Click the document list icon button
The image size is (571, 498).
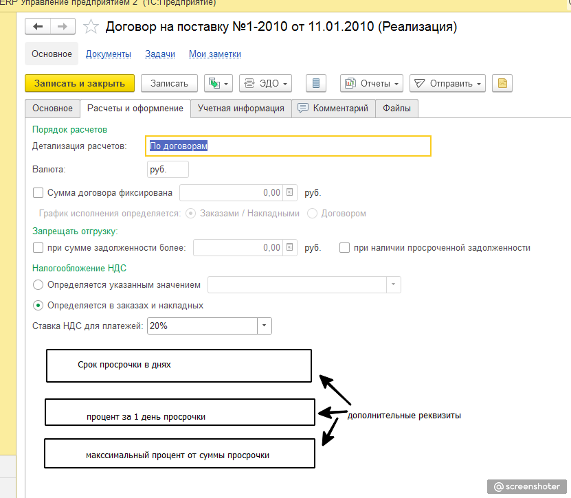[x=315, y=83]
